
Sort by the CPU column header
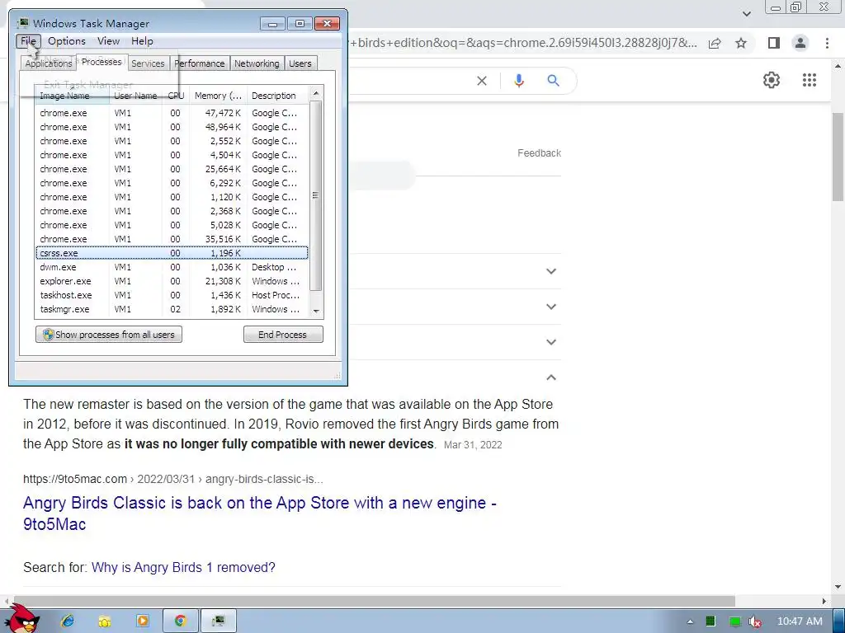176,96
